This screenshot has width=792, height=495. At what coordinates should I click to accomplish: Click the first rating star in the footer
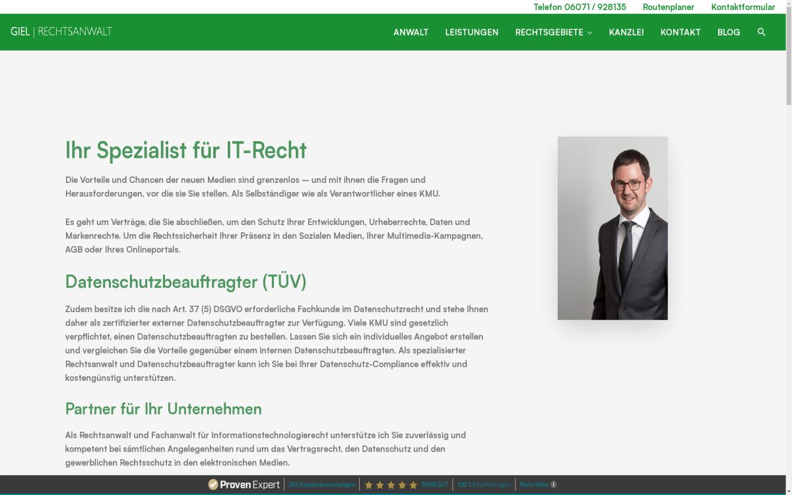(370, 484)
